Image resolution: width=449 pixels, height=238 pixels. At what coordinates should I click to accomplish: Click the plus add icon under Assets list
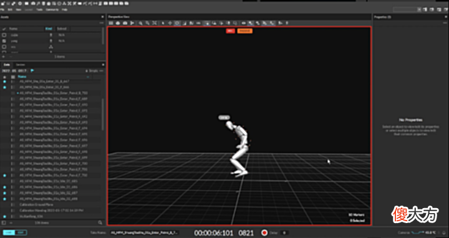[4, 57]
